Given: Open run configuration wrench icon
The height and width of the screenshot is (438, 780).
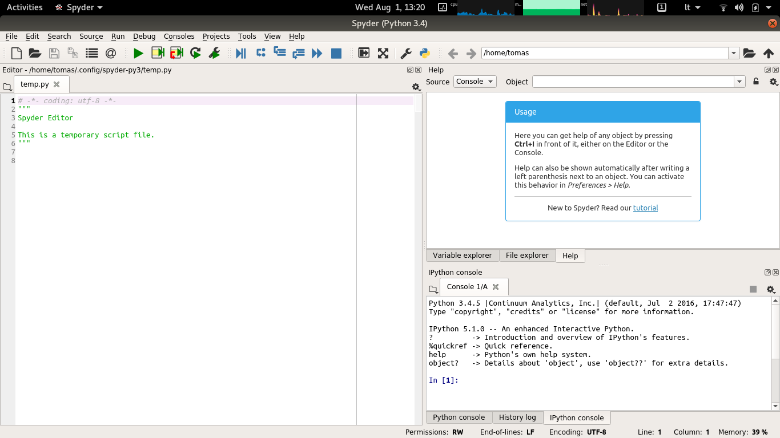Looking at the screenshot, I should (215, 53).
